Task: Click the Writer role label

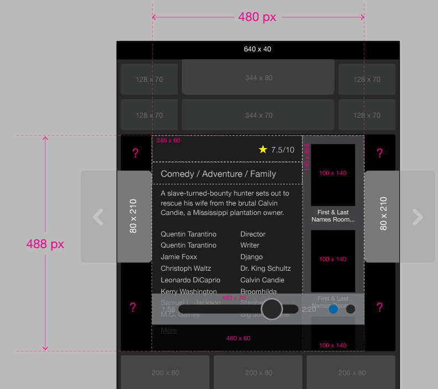Action: pyautogui.click(x=250, y=245)
